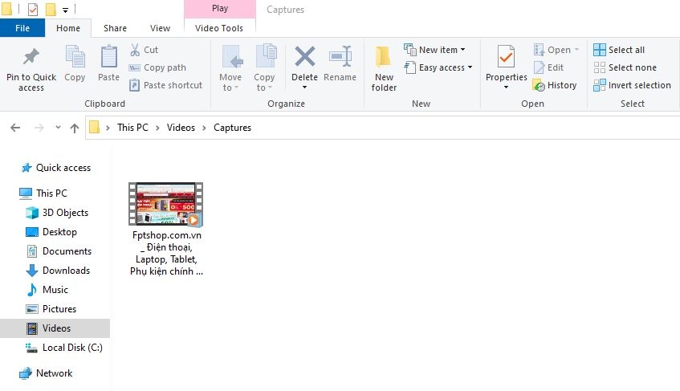Click the Pin to Quick access icon
The width and height of the screenshot is (680, 391).
pos(31,57)
